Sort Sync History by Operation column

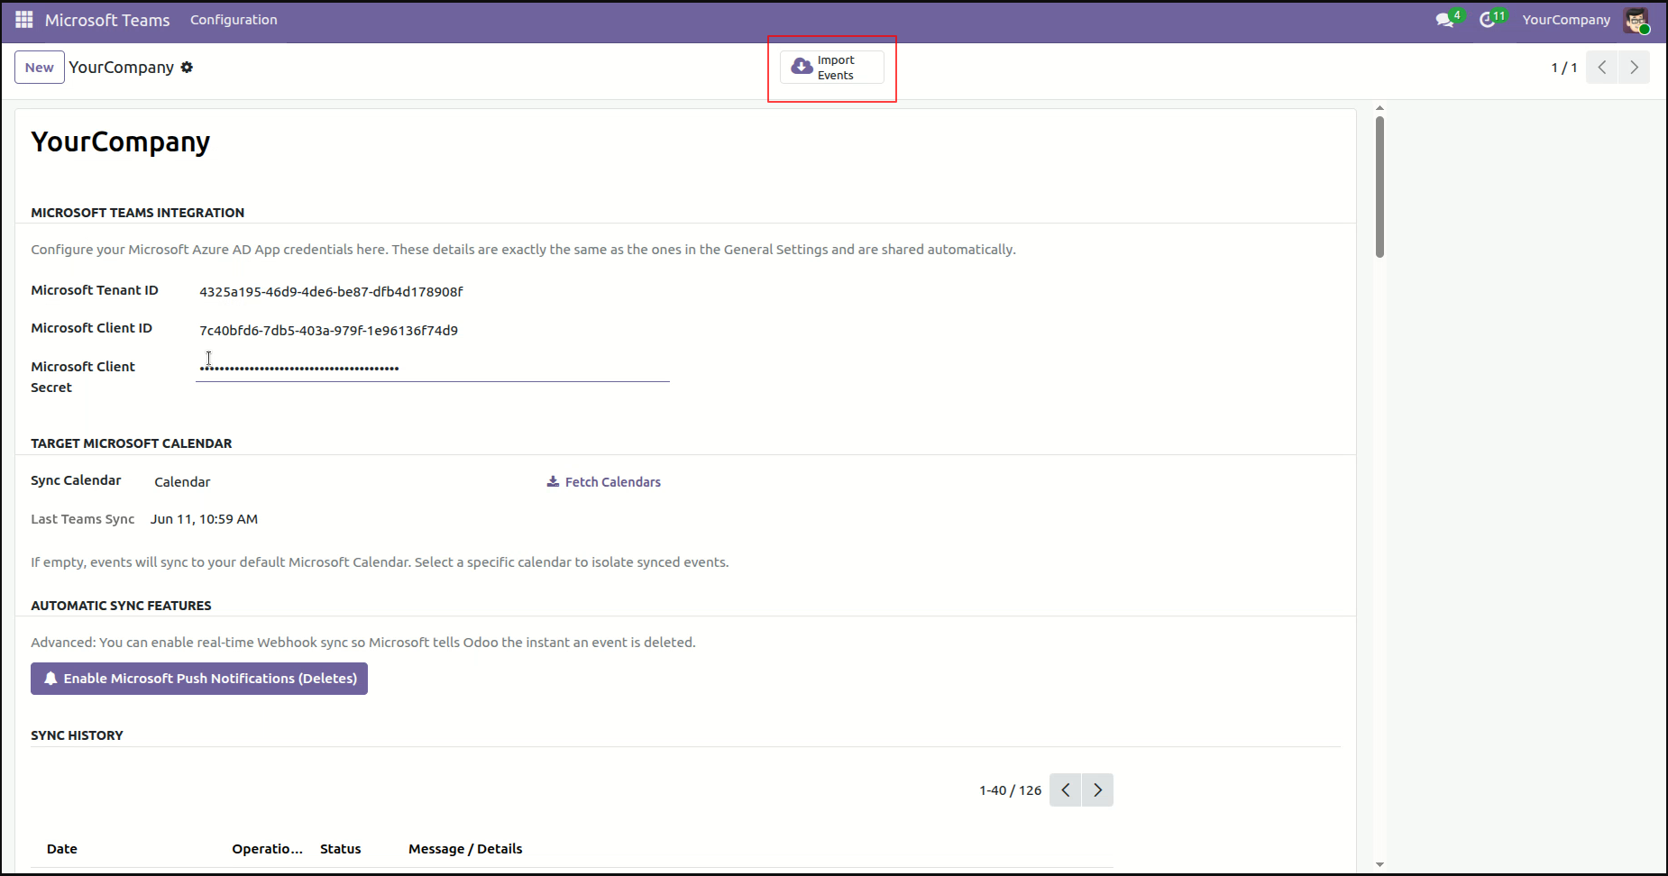coord(268,849)
